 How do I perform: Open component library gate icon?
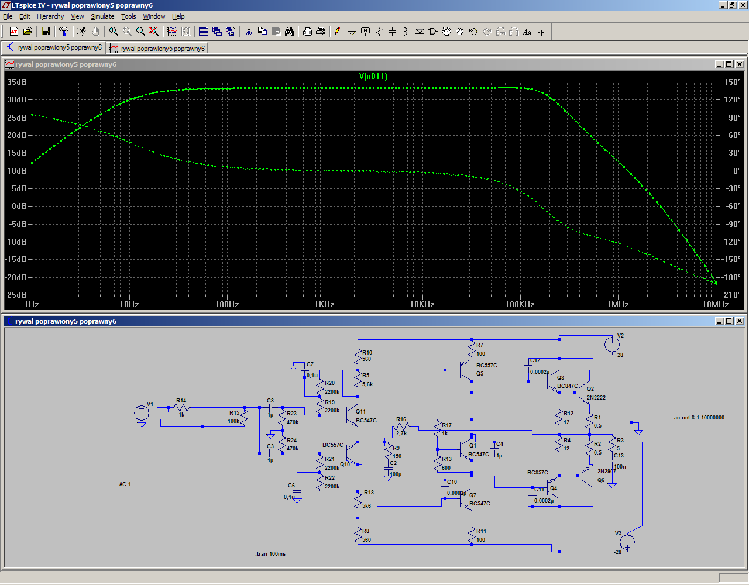pos(433,32)
